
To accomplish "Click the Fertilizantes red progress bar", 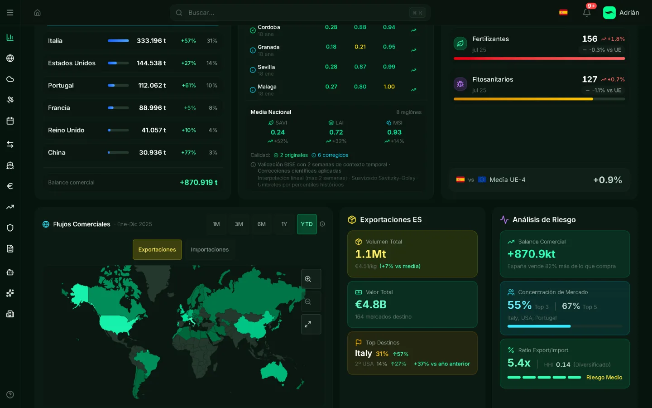I will pos(539,58).
